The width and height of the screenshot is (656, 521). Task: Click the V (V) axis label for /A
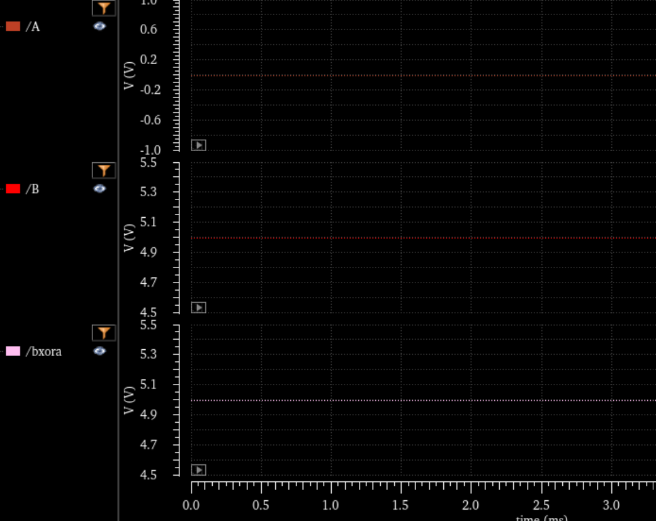[129, 76]
